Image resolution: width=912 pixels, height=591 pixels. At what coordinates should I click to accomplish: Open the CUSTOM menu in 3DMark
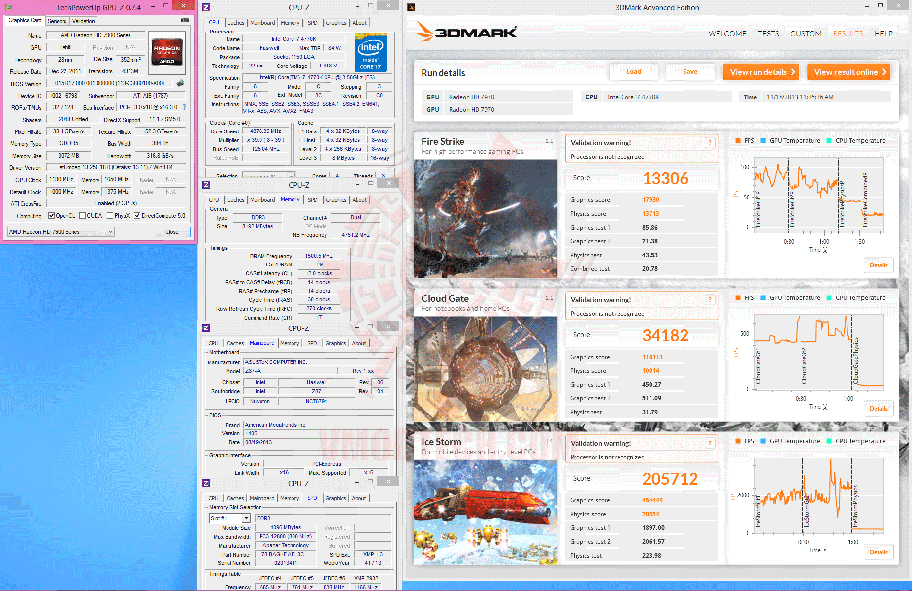pyautogui.click(x=806, y=34)
